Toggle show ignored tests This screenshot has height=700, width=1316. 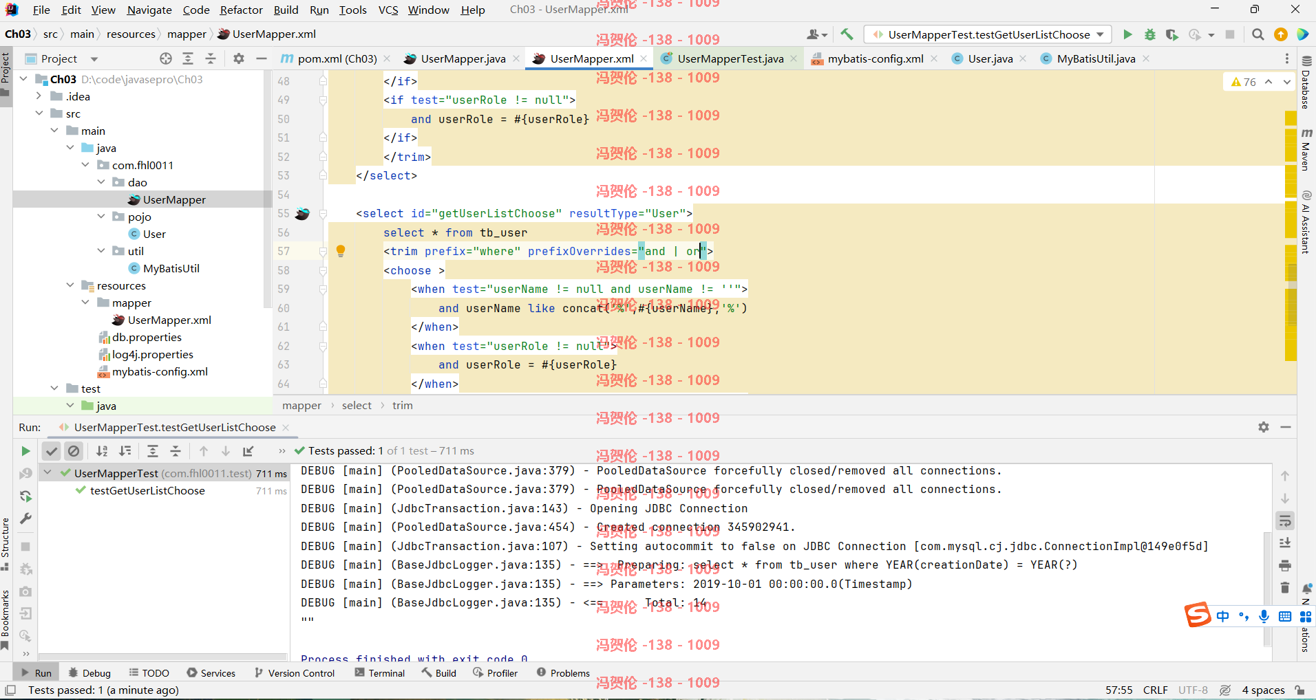click(x=74, y=451)
